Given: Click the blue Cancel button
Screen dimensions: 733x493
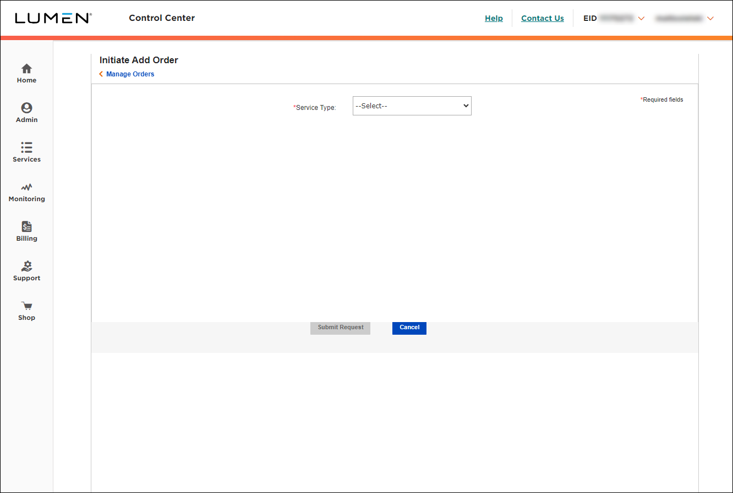Looking at the screenshot, I should (409, 328).
